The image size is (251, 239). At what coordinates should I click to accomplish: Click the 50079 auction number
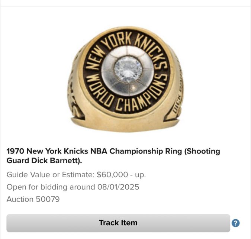(x=48, y=199)
